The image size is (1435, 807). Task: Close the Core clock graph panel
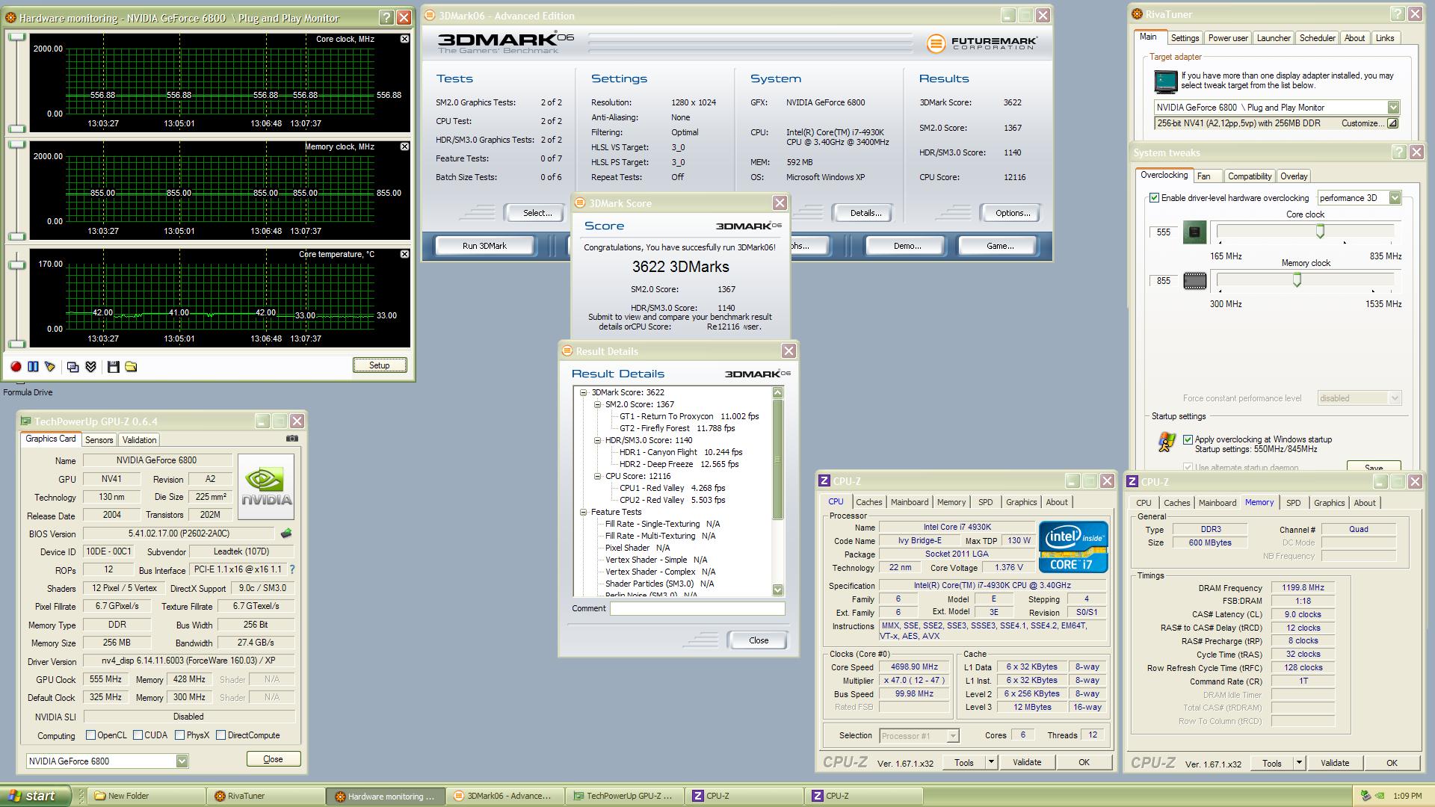pos(404,39)
